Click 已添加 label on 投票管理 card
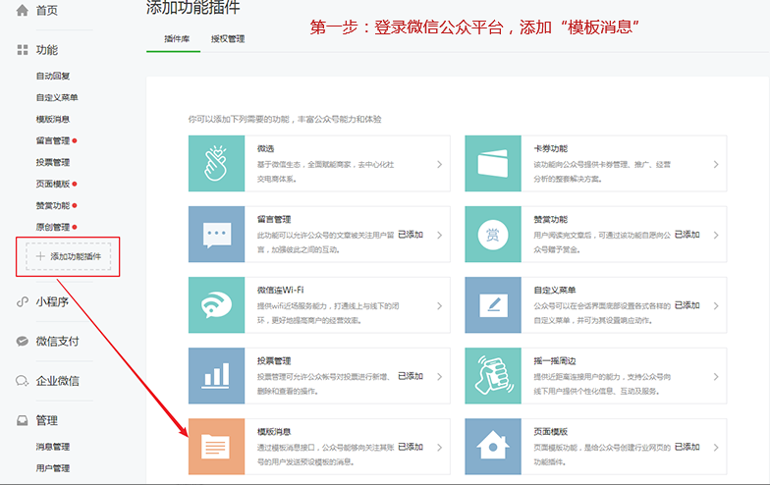 pos(411,376)
